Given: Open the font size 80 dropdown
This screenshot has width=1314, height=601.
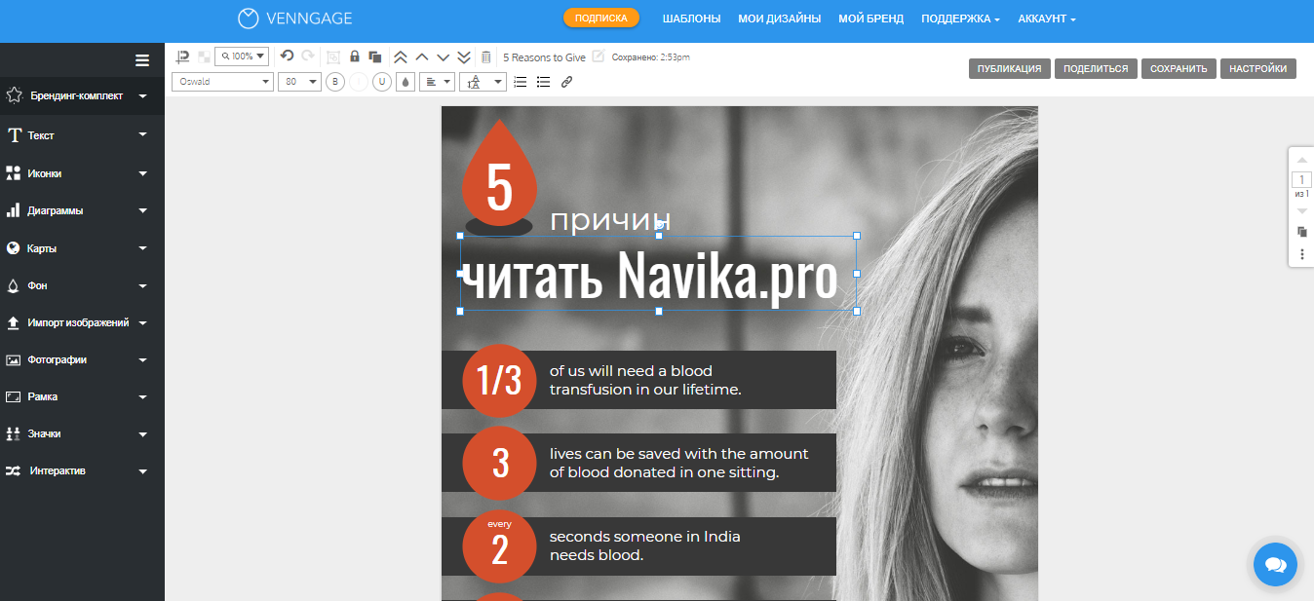Looking at the screenshot, I should point(299,82).
